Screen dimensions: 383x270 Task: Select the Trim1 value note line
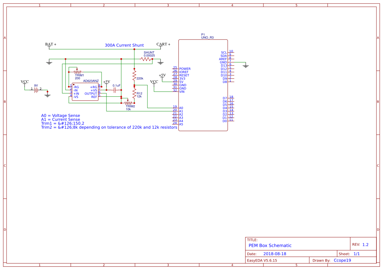click(63, 123)
